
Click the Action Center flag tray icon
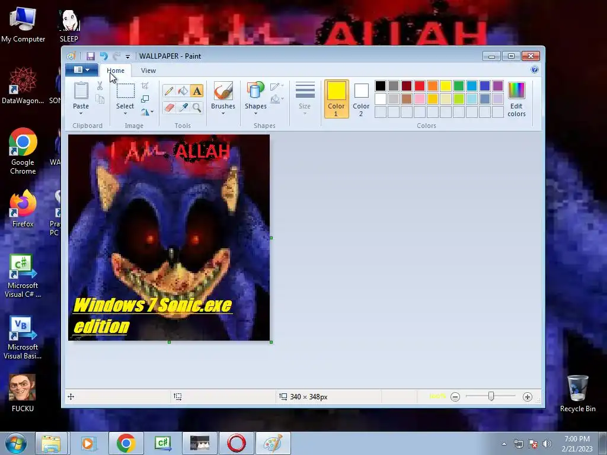pos(533,444)
